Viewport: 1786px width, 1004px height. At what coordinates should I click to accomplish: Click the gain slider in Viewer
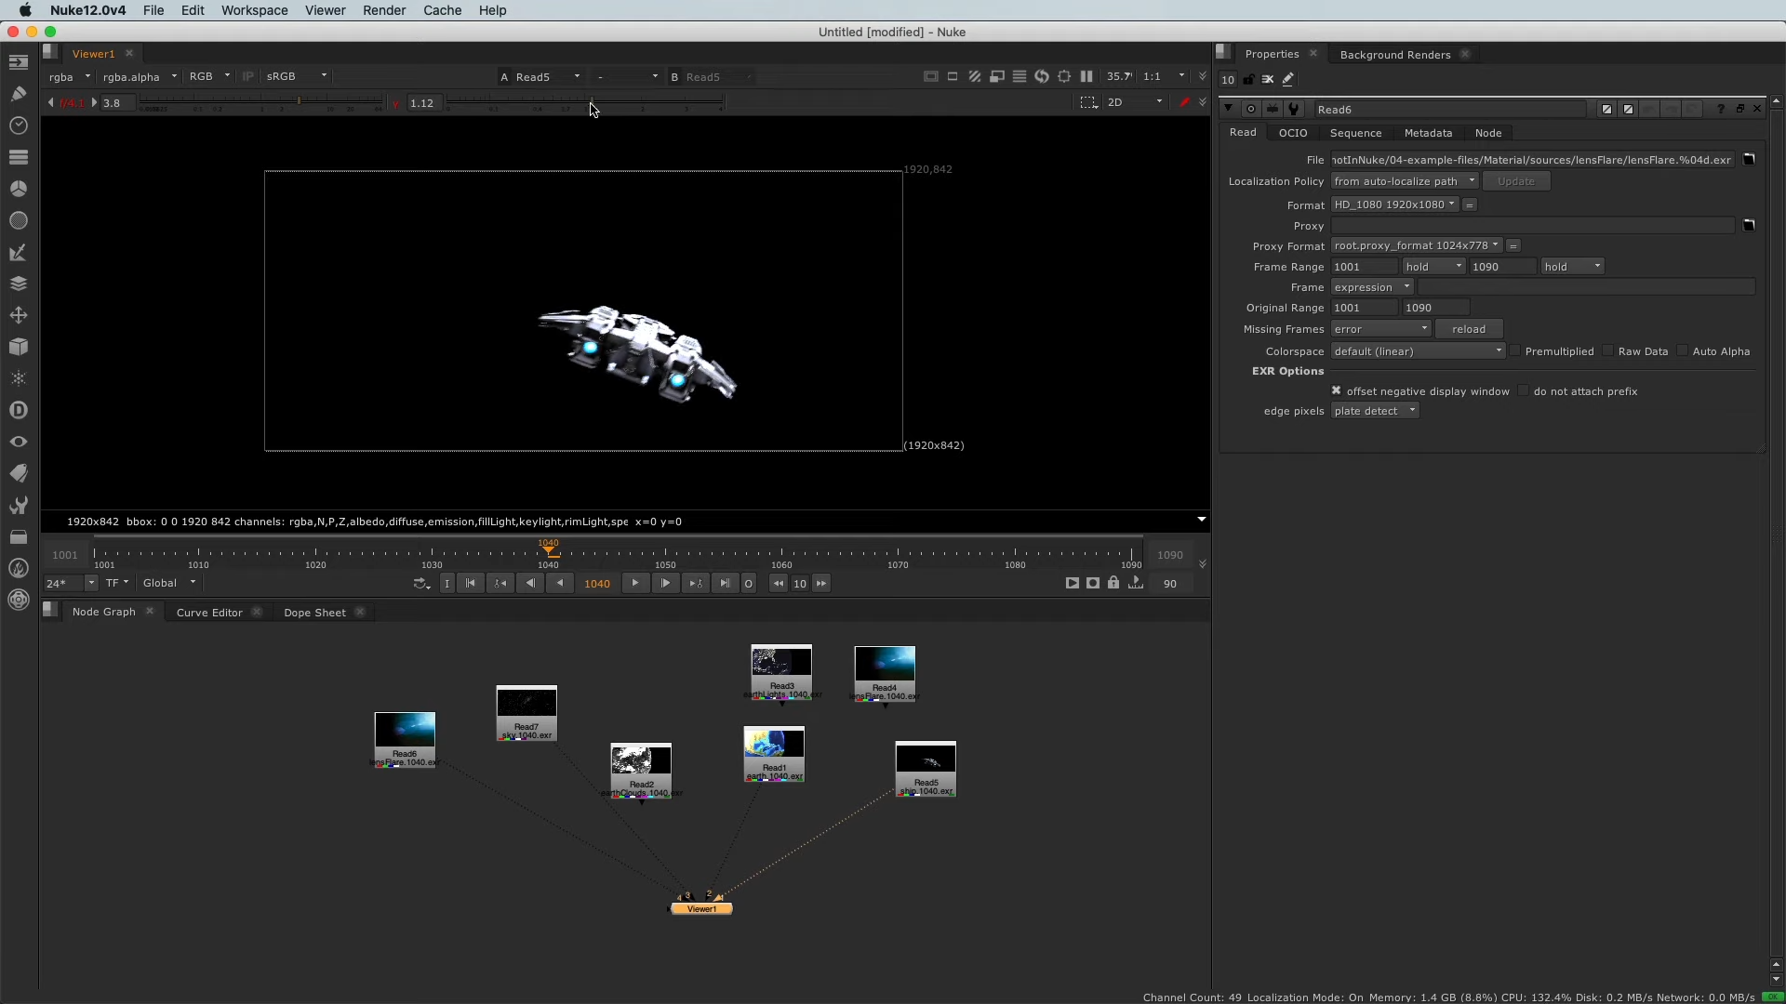pos(260,102)
